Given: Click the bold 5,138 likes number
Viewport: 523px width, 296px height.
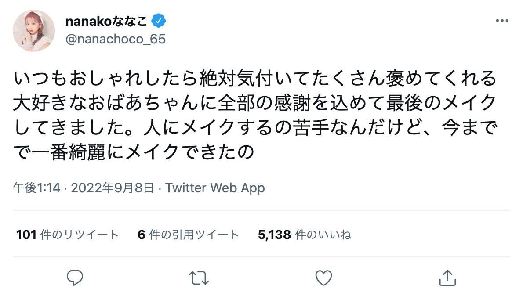Looking at the screenshot, I should 274,235.
